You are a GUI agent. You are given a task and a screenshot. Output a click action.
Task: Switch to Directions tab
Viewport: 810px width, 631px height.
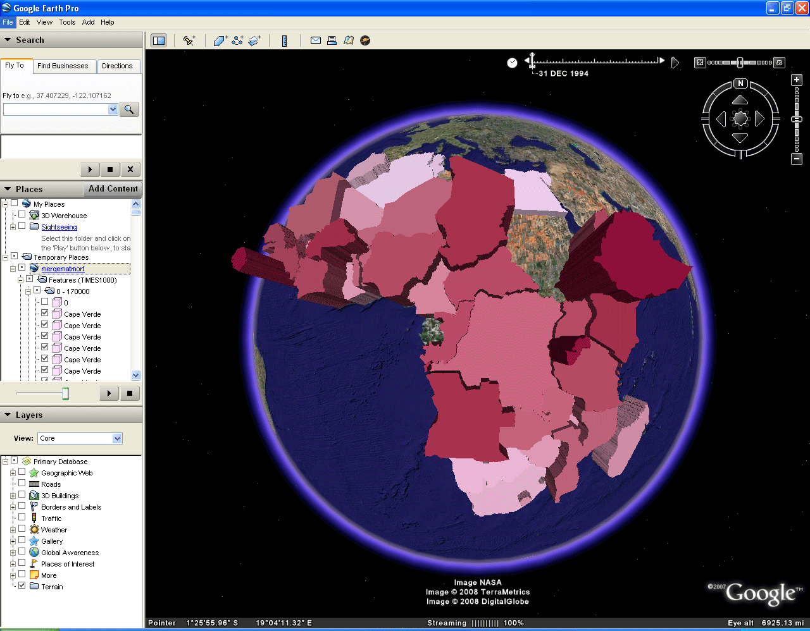point(117,66)
